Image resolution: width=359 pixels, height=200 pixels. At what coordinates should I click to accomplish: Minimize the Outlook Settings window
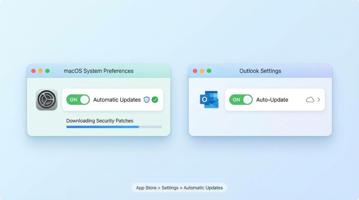[x=202, y=71]
